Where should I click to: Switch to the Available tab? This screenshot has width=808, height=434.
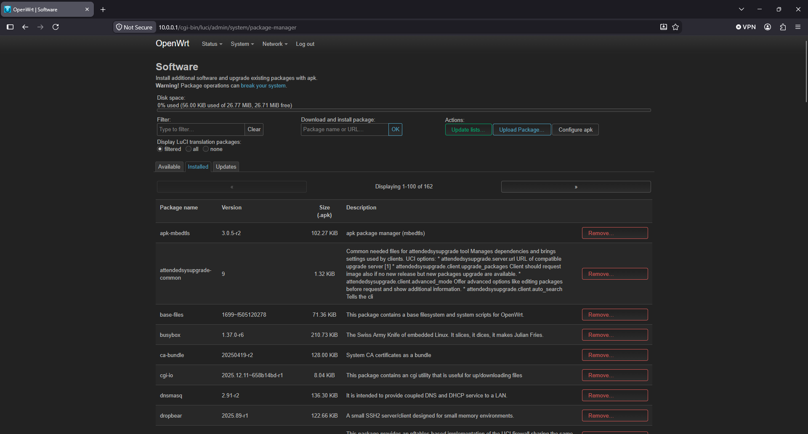169,167
